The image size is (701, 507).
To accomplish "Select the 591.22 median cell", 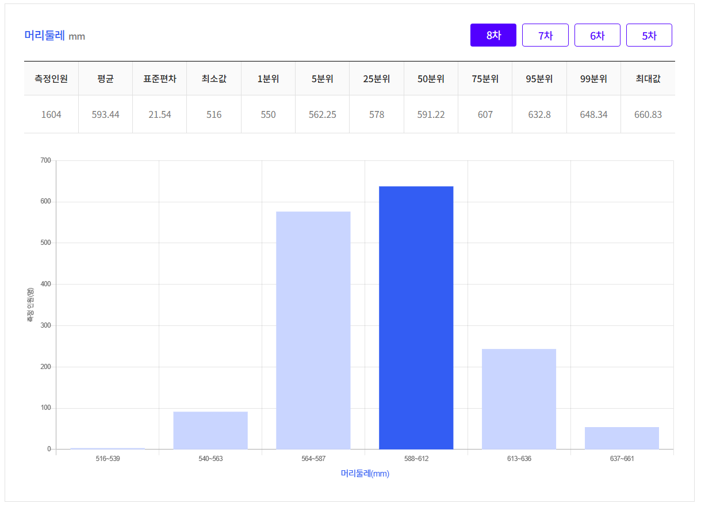I will (x=431, y=114).
